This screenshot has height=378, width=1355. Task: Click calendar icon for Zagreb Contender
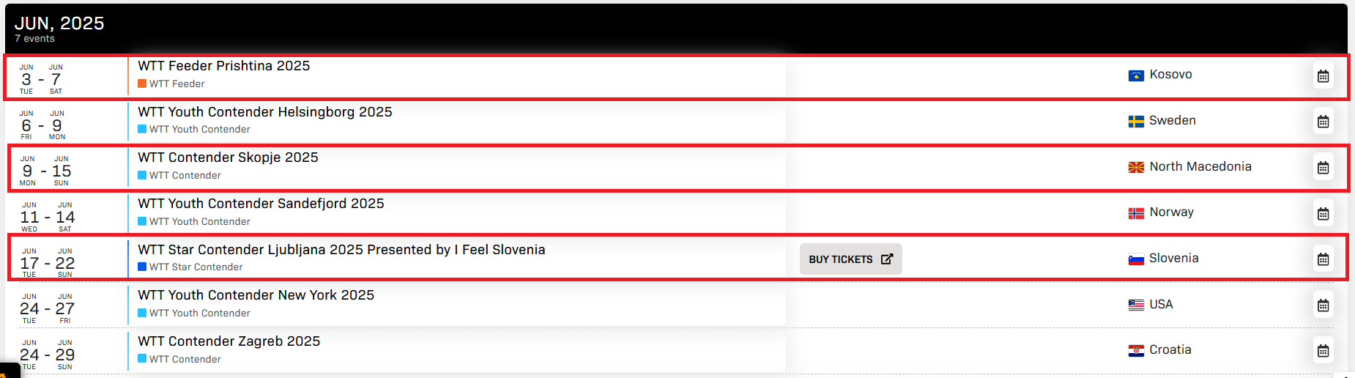[1323, 351]
